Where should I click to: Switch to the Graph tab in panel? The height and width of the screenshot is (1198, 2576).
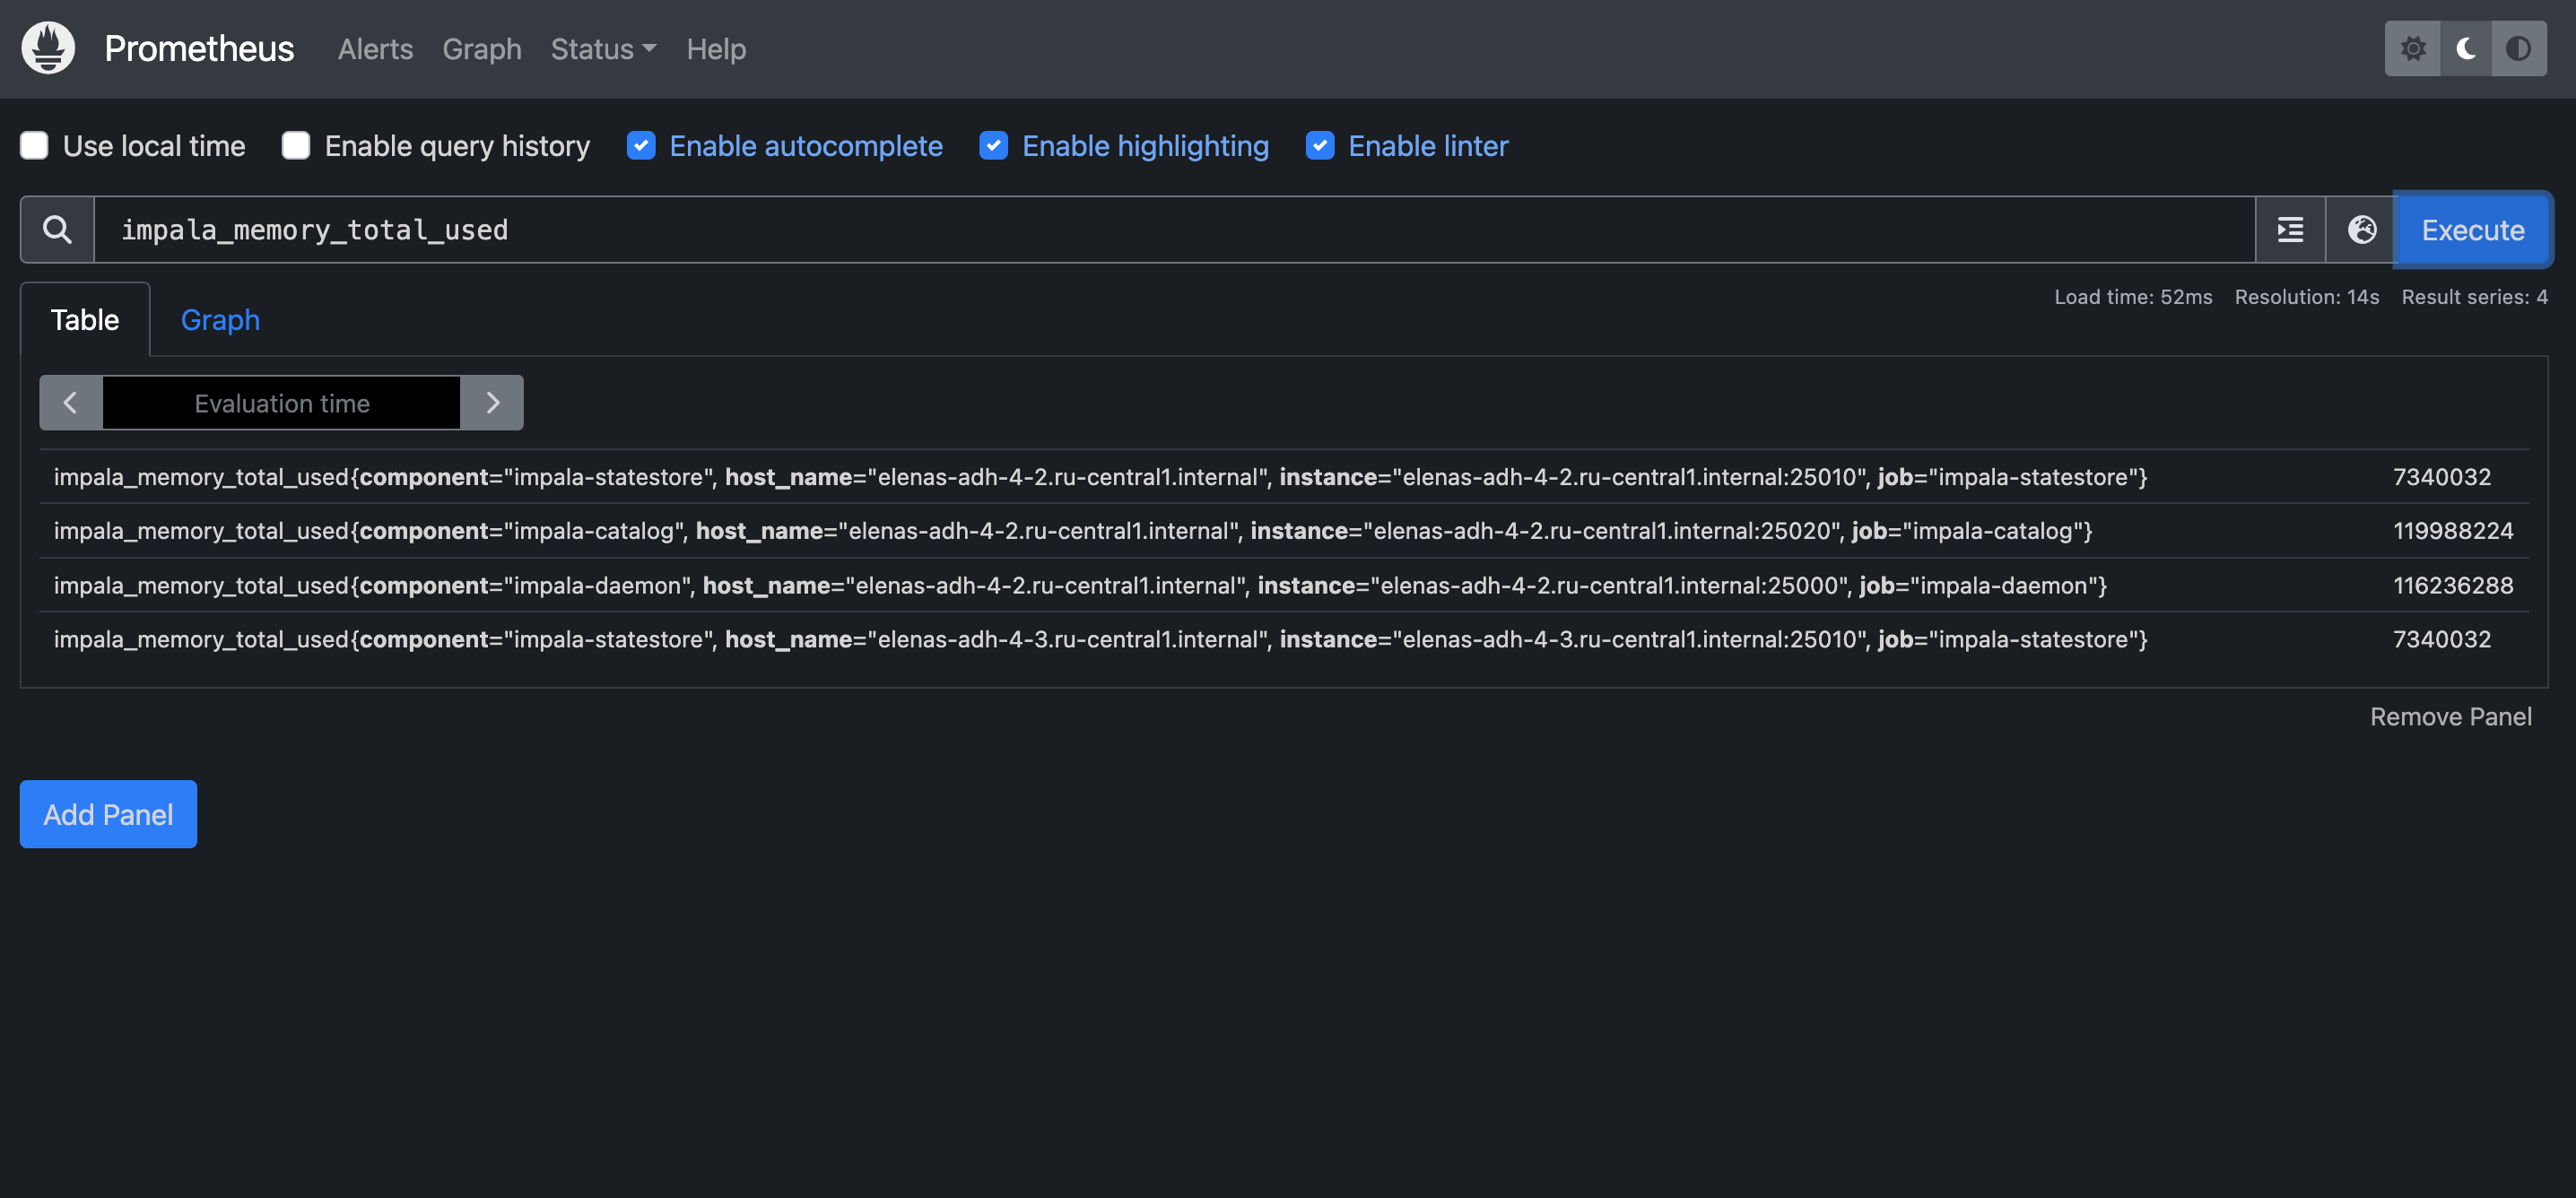coord(220,320)
